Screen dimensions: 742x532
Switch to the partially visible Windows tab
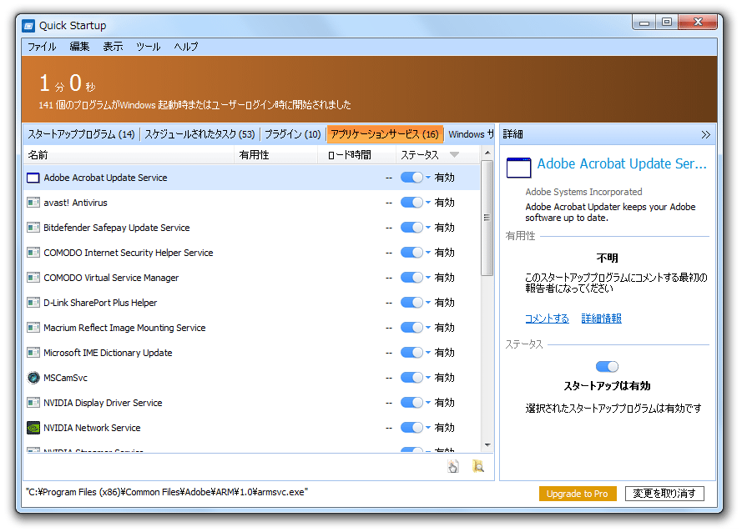(470, 134)
